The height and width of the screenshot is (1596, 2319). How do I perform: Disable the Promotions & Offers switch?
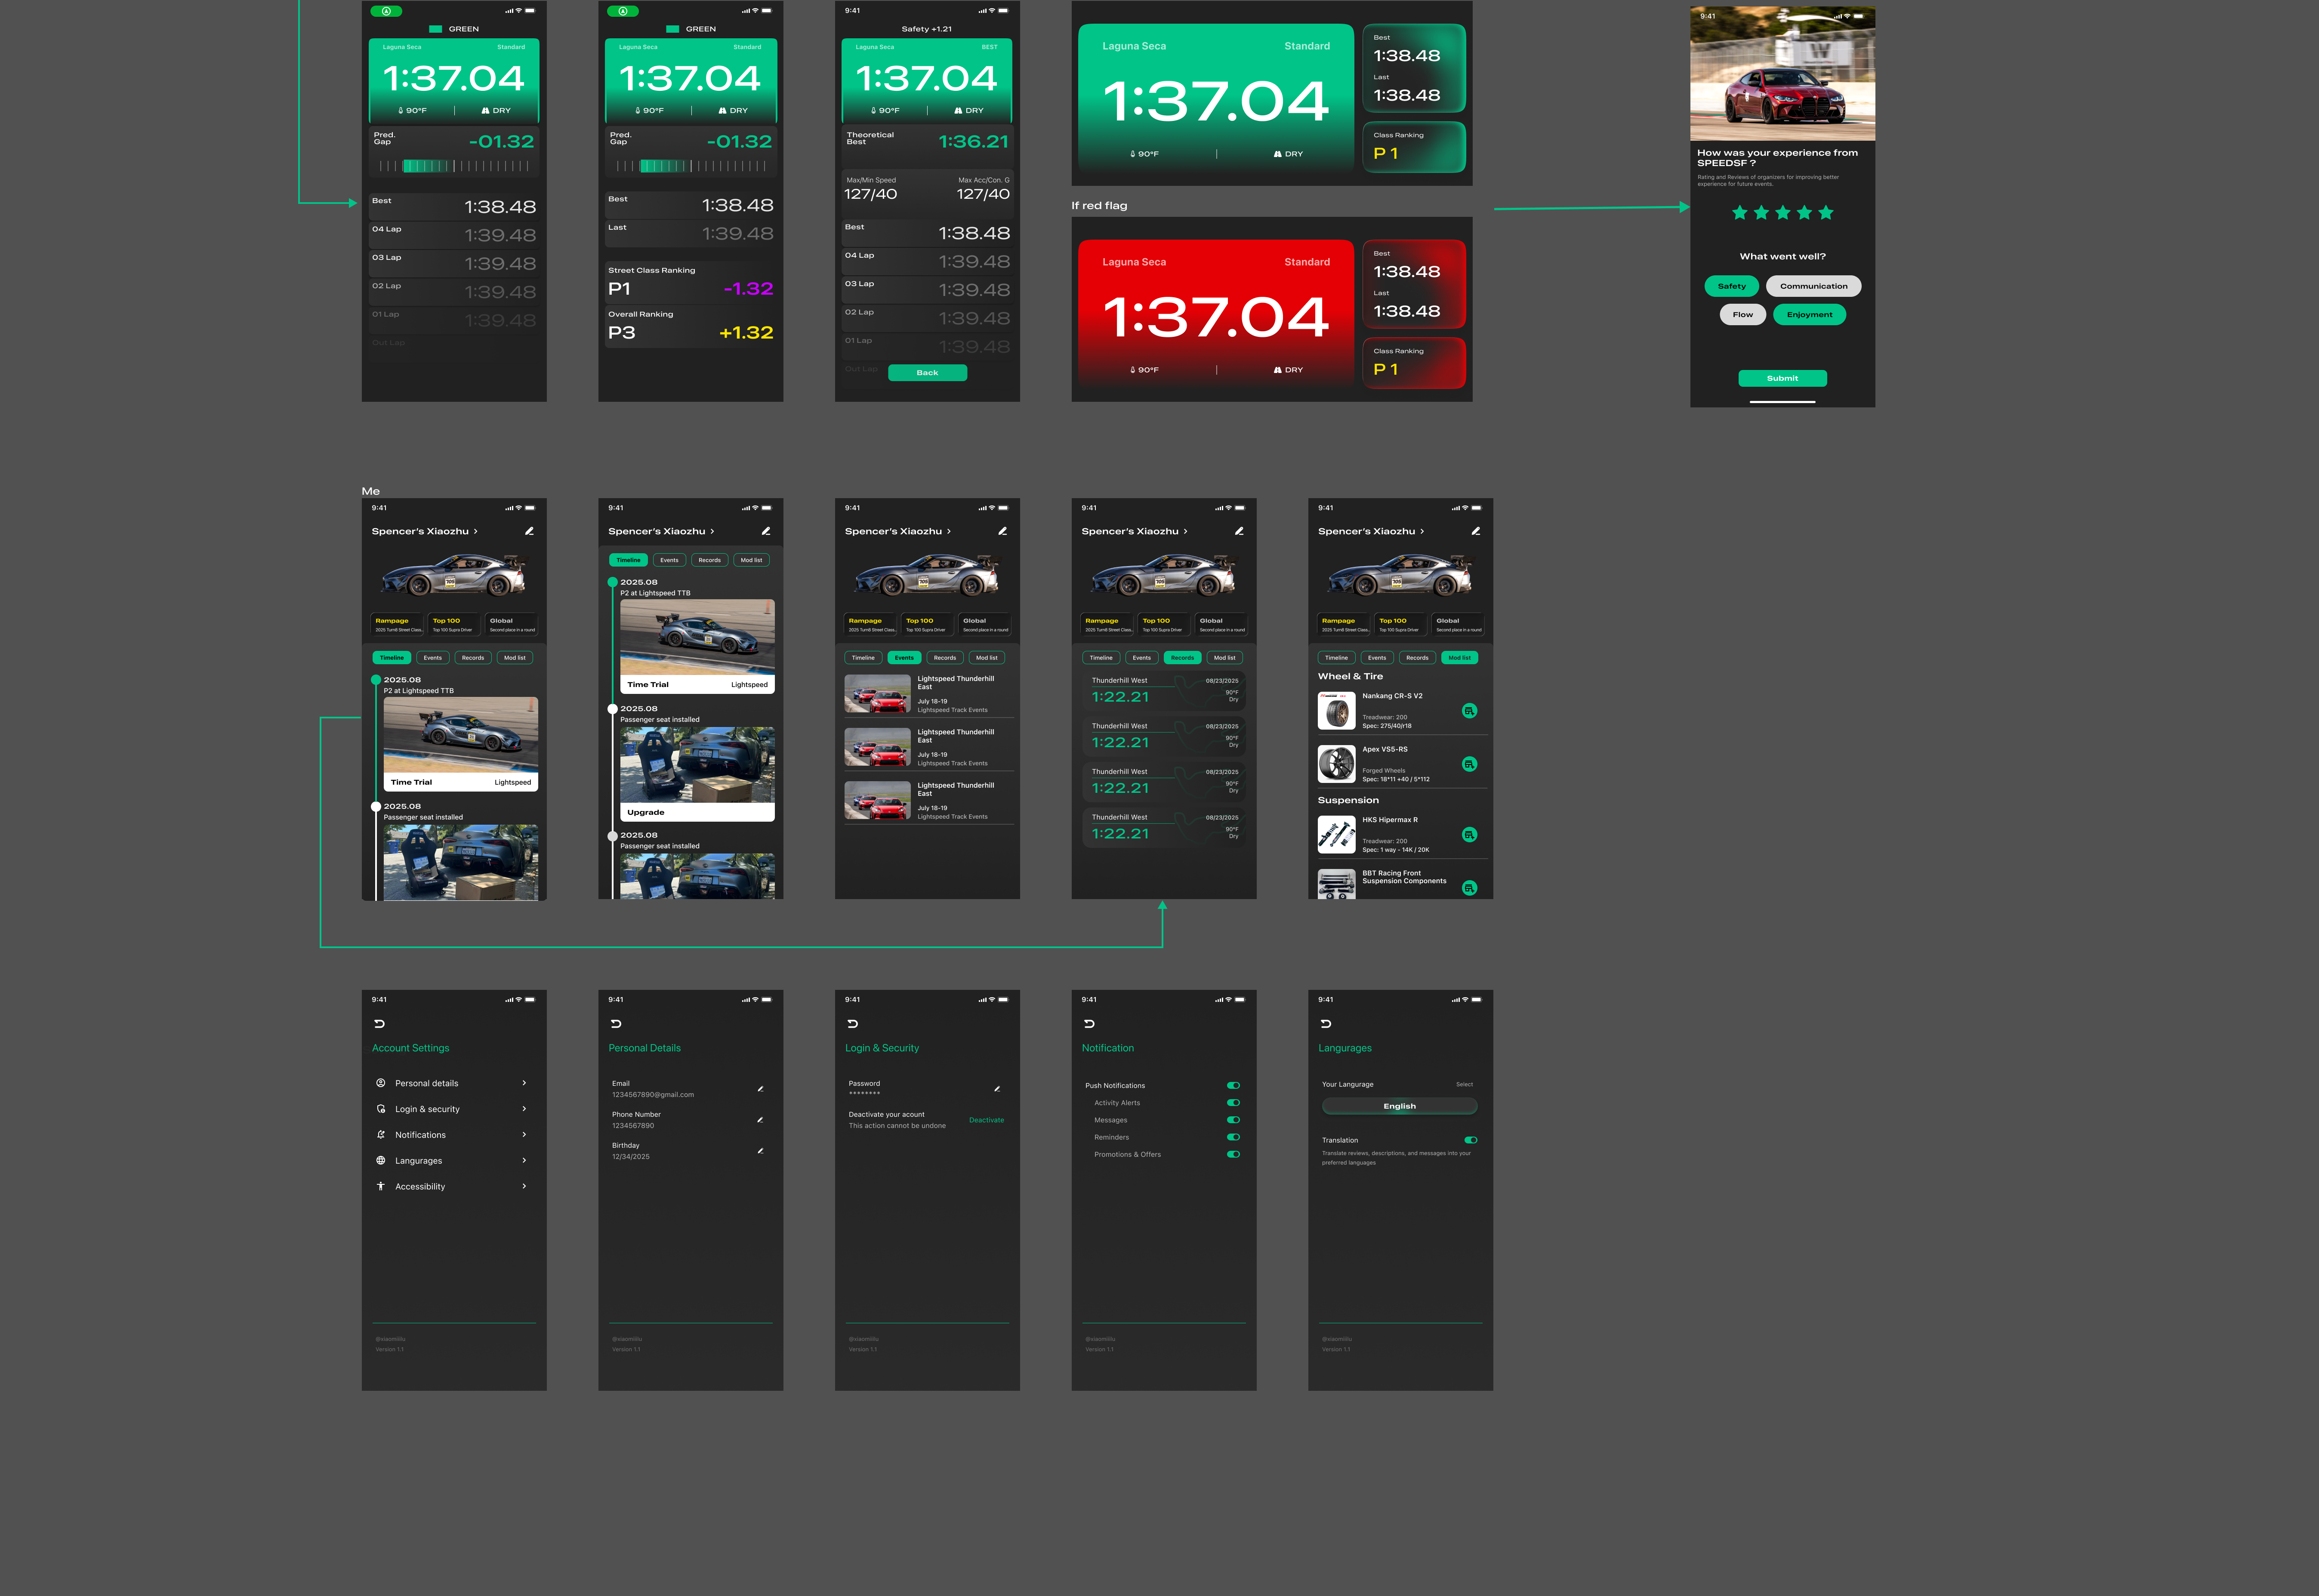pyautogui.click(x=1233, y=1155)
